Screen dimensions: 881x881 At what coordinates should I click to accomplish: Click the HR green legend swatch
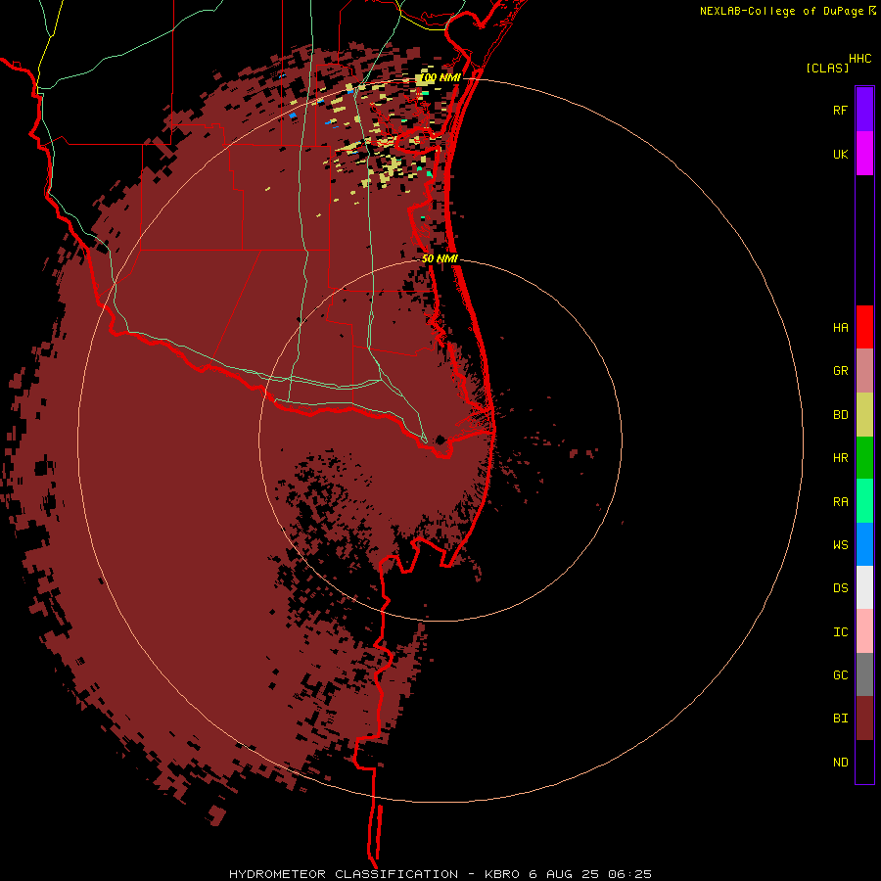(x=864, y=458)
